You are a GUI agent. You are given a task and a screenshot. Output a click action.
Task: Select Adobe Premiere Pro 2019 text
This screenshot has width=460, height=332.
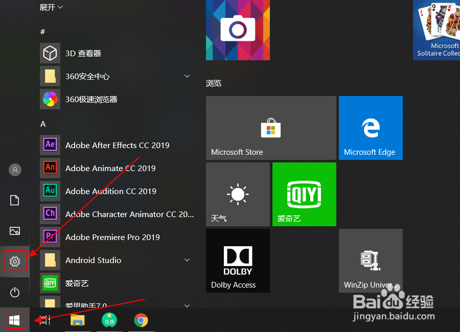point(112,237)
